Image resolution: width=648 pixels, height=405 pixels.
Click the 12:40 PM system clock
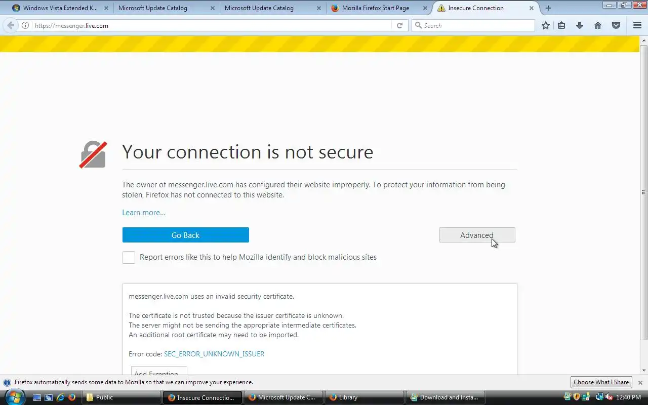pos(629,397)
